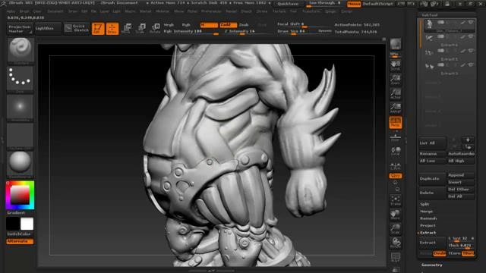Screen dimensions: 486x273
Task: Collapse the Extract section header
Action: (428, 233)
